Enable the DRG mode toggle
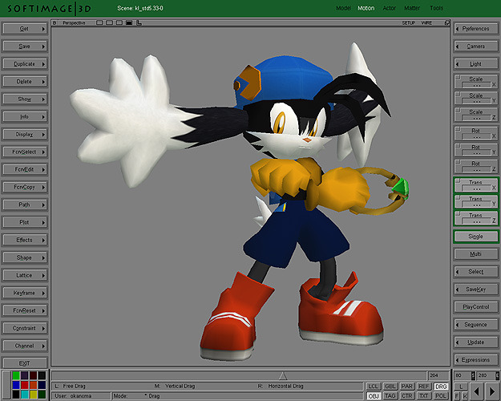 point(441,387)
